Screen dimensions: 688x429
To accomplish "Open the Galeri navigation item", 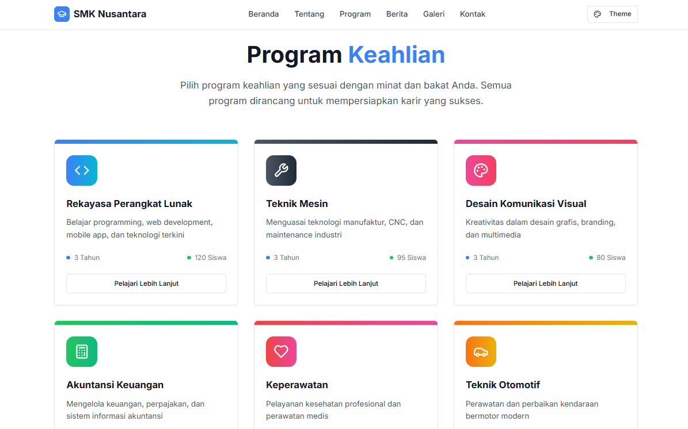I will coord(434,14).
